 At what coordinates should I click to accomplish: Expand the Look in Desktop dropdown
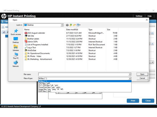(x=62, y=25)
